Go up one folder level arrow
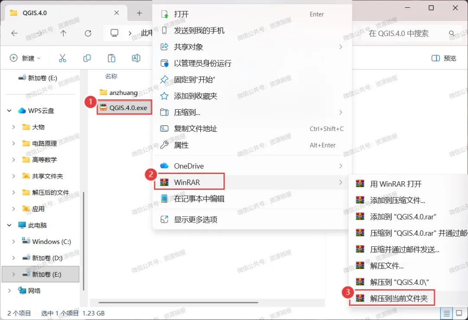Viewport: 468px width, 320px height. pyautogui.click(x=63, y=33)
